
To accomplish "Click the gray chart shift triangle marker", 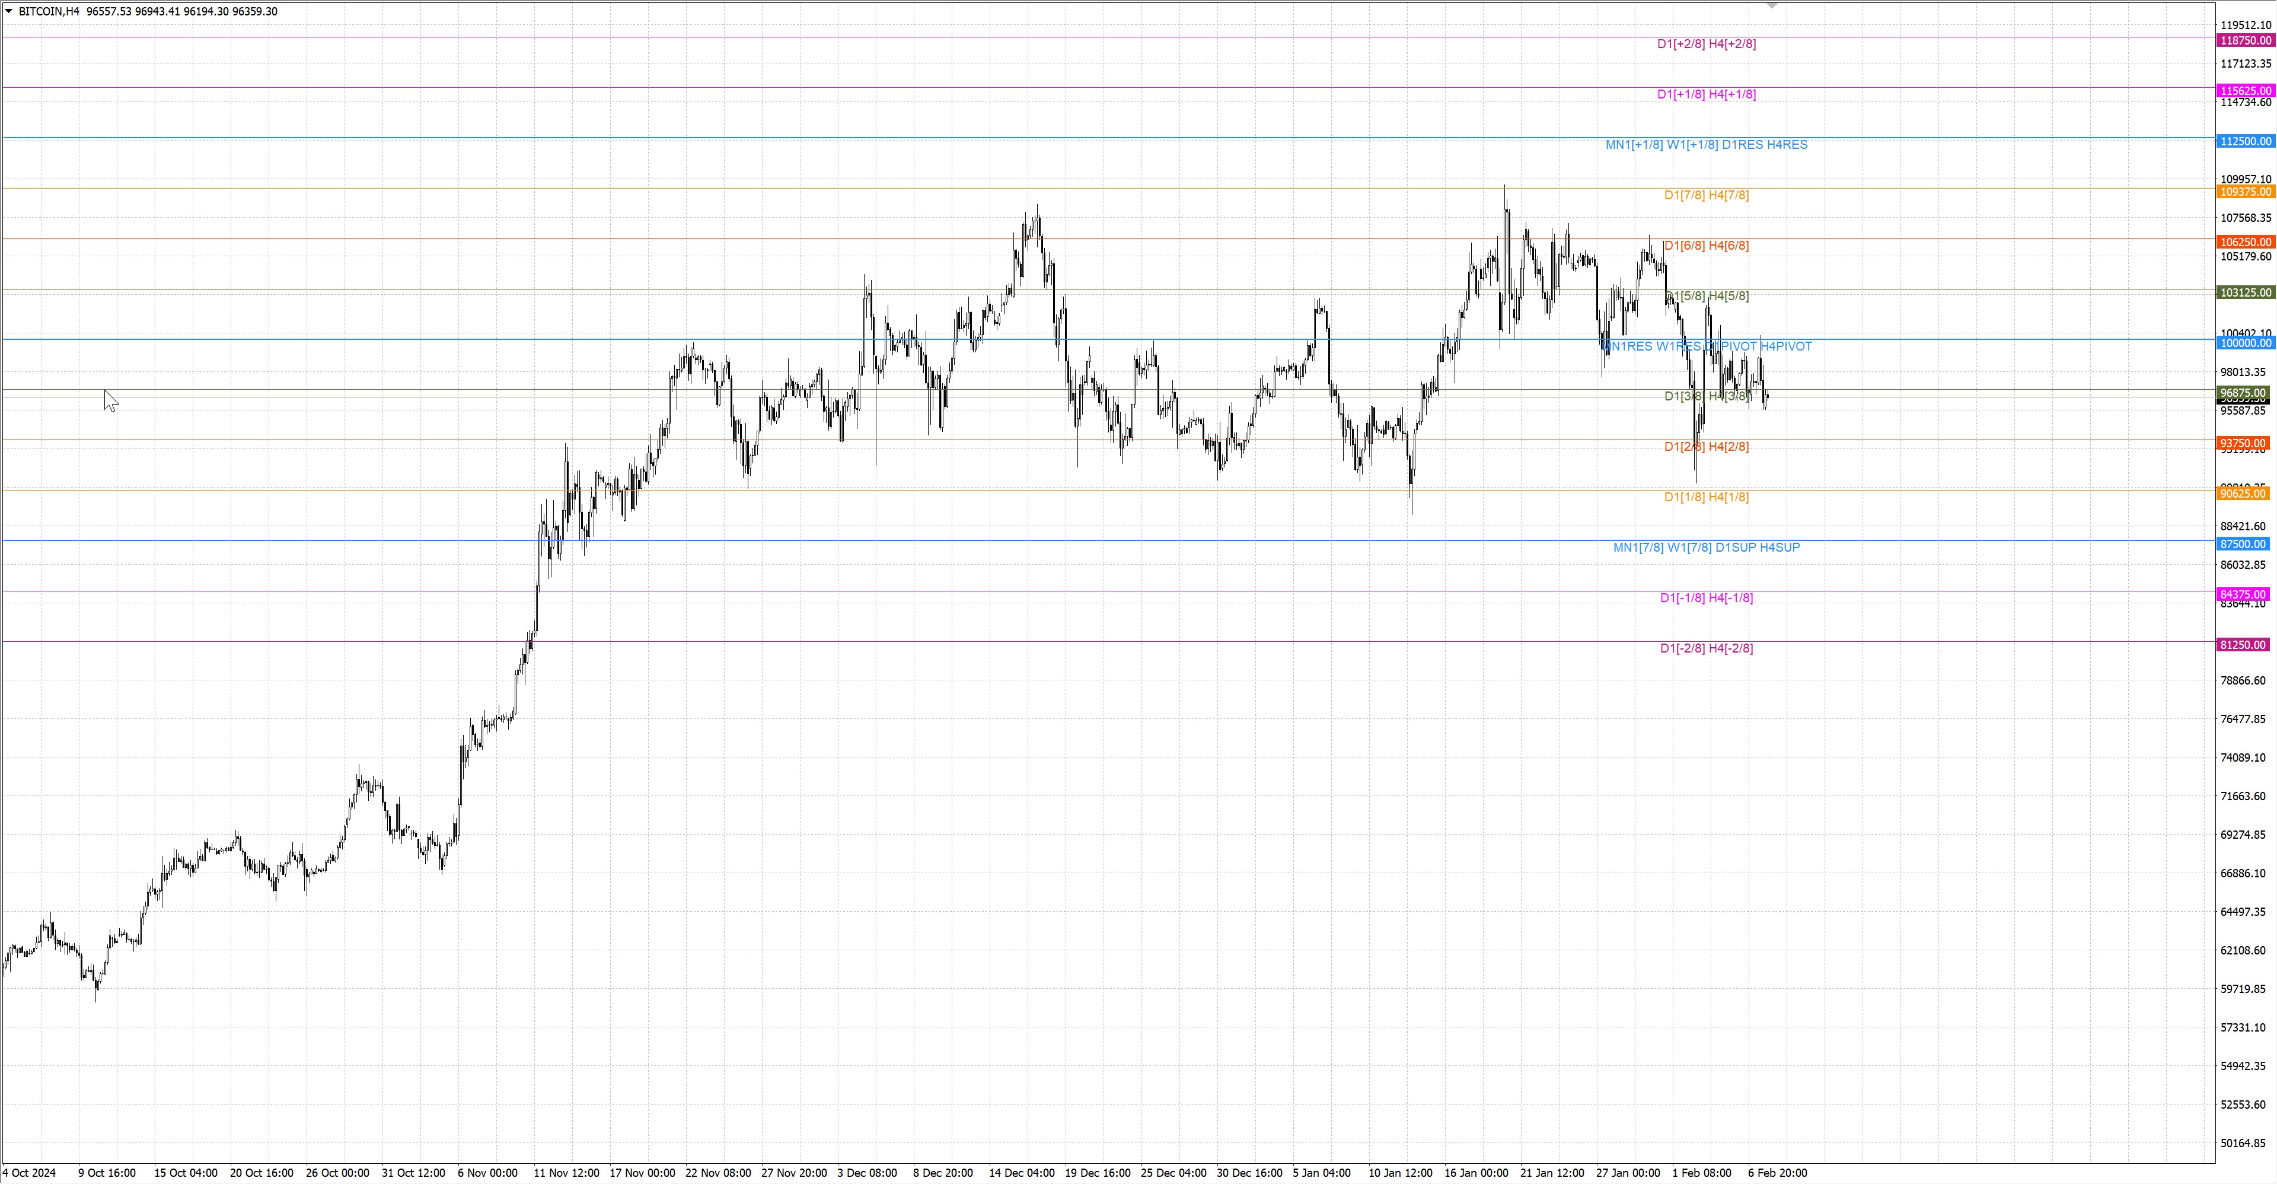I will tap(1771, 6).
